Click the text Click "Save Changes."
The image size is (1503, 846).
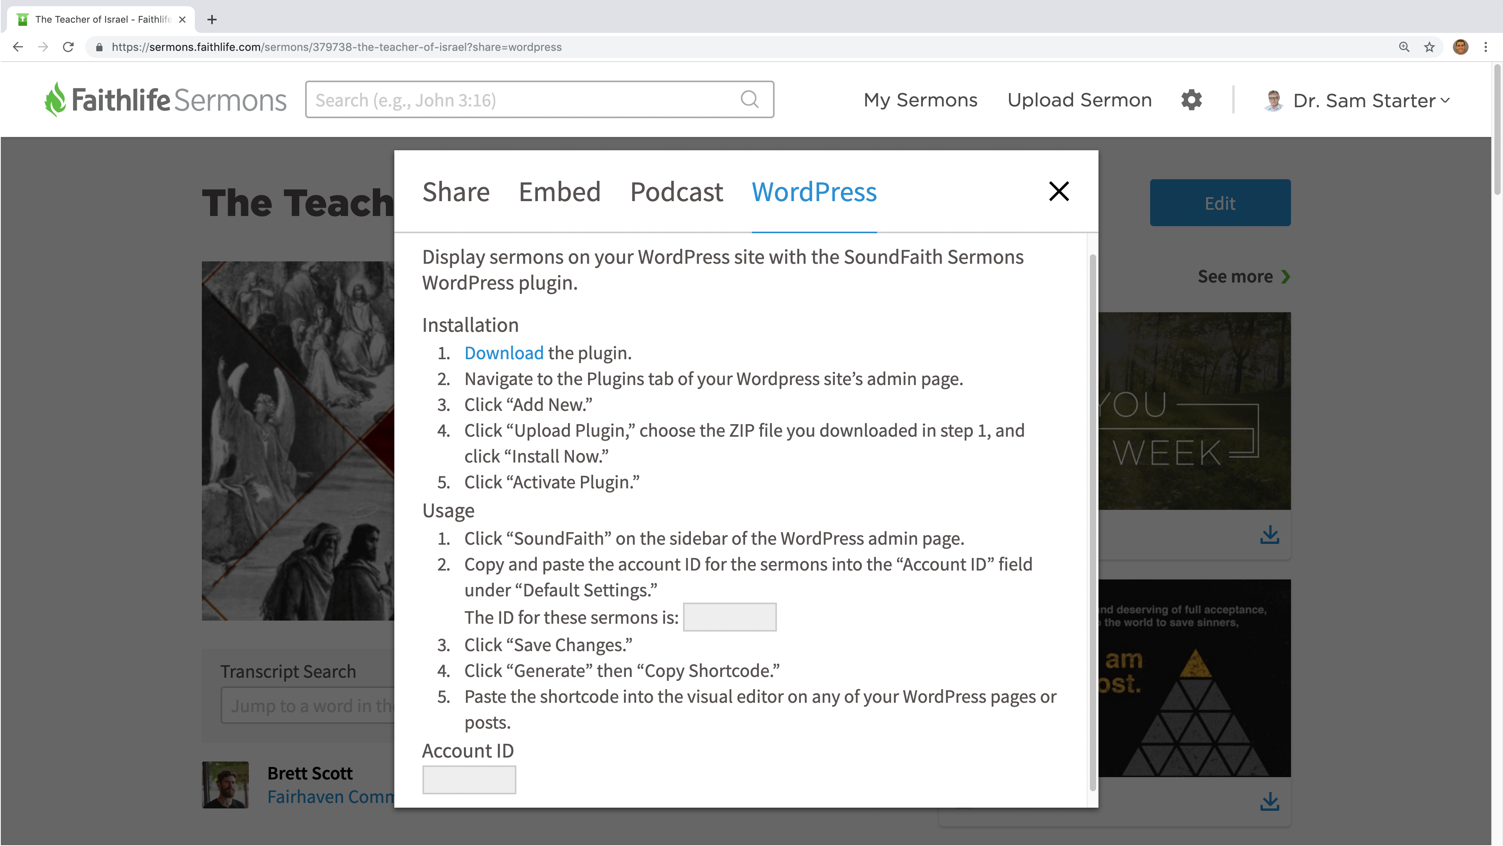tap(548, 645)
